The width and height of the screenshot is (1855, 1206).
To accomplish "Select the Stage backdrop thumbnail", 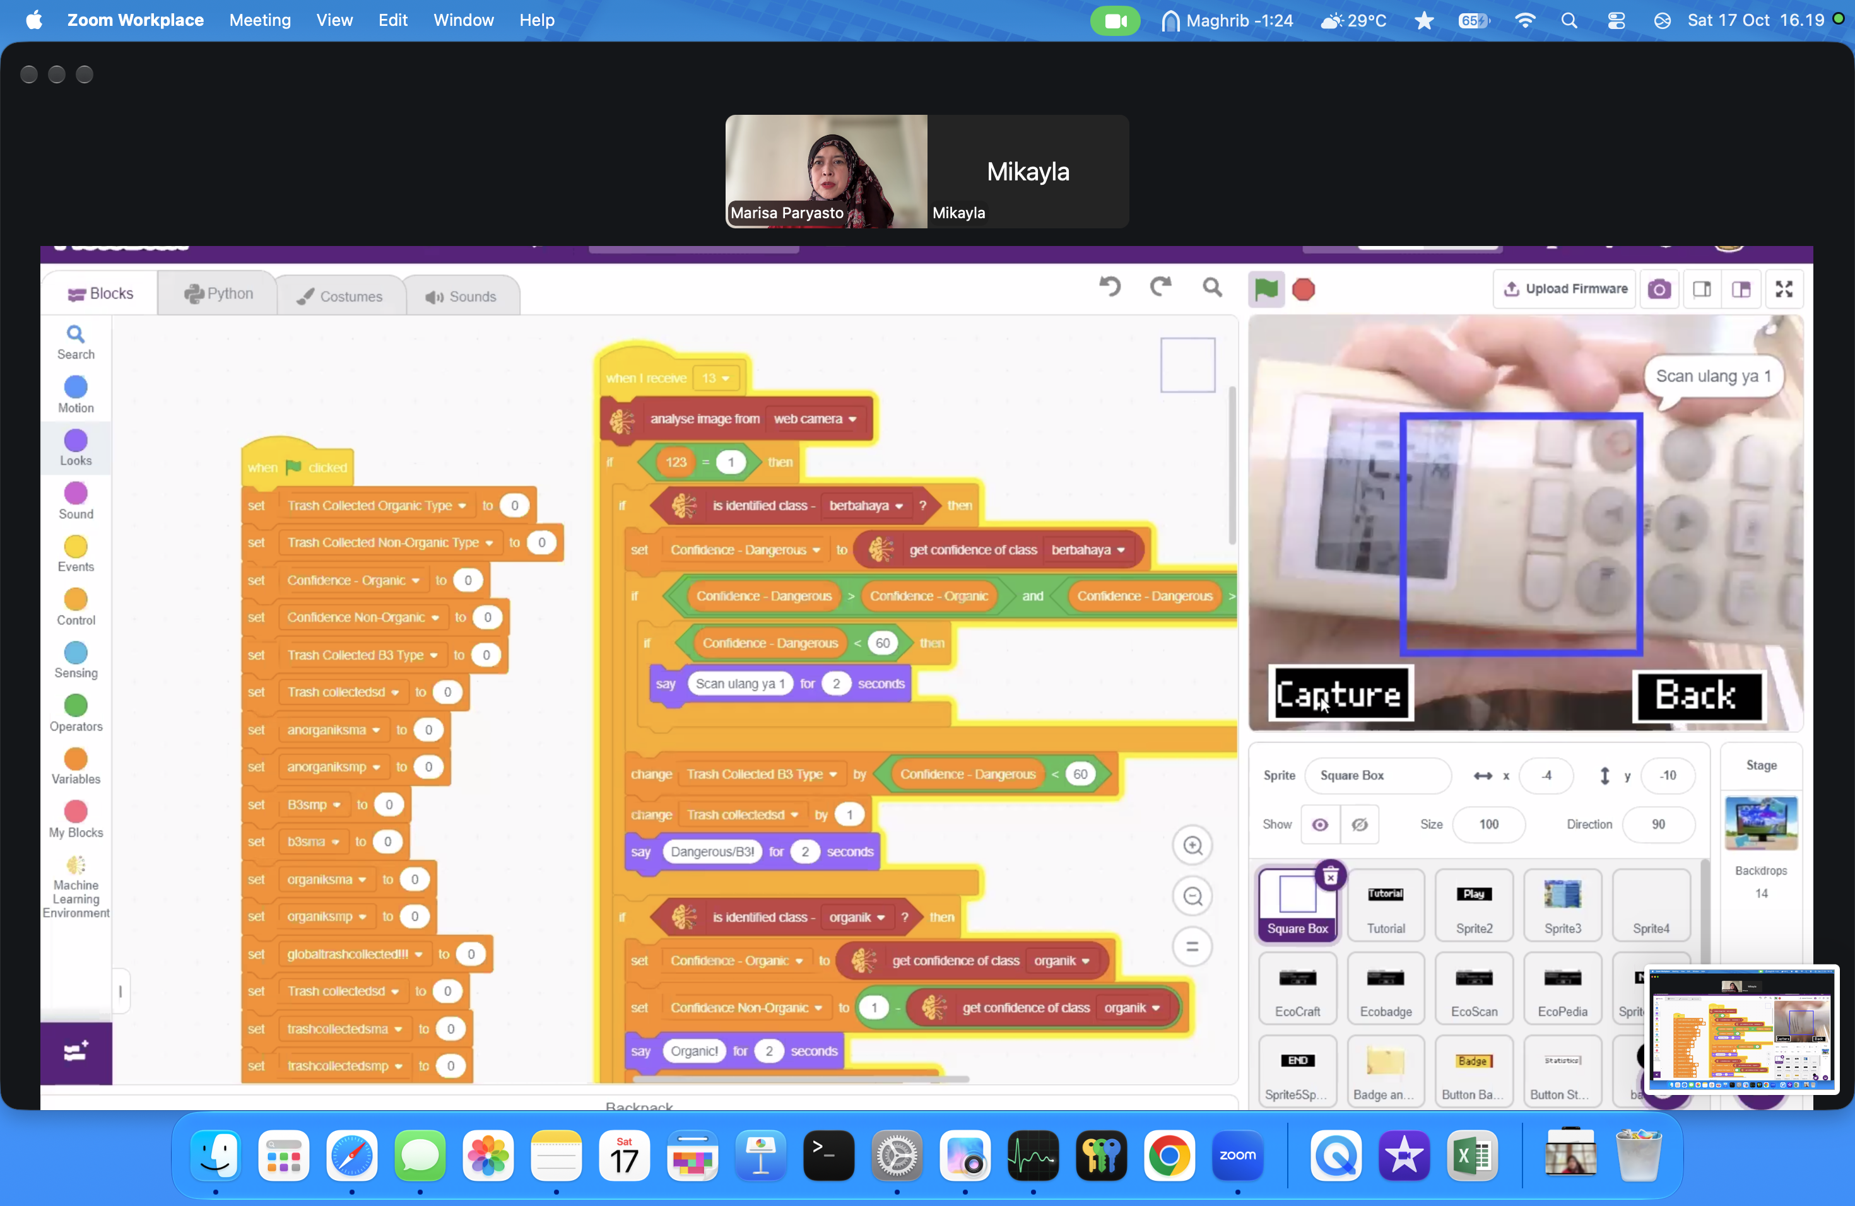I will (x=1761, y=823).
